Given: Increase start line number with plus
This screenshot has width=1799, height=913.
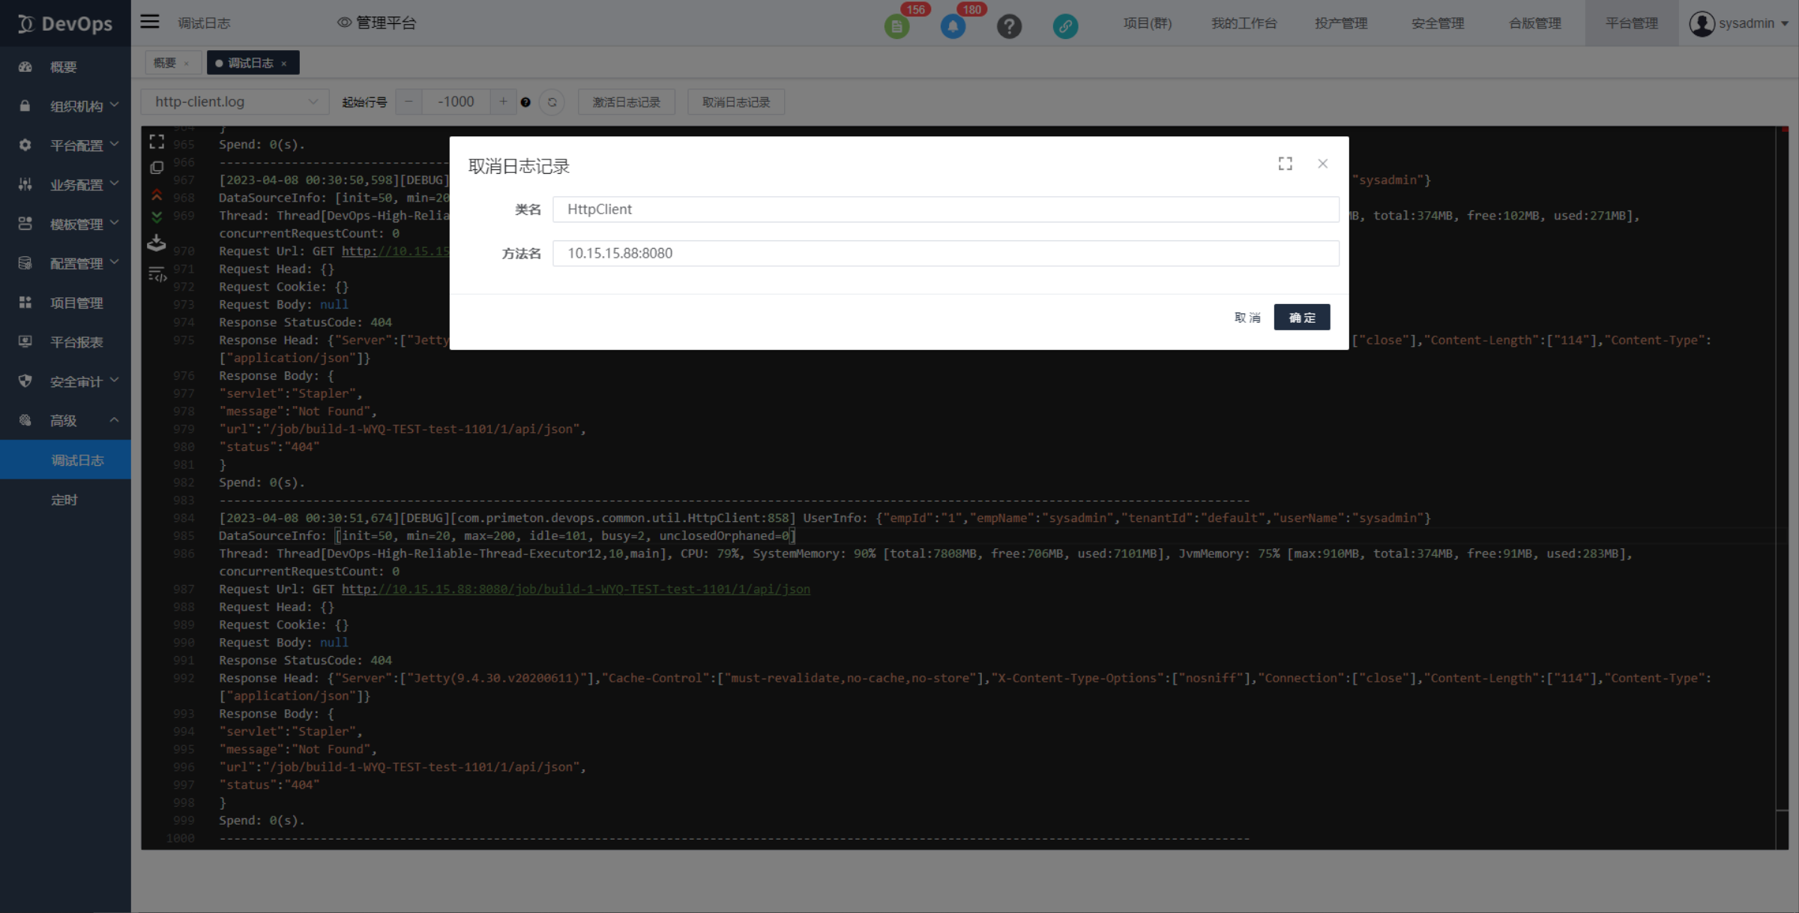Looking at the screenshot, I should click(x=503, y=102).
